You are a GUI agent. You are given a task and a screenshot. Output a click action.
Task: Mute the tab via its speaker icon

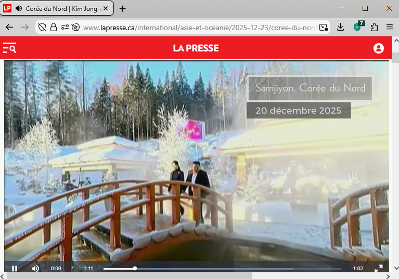(x=18, y=9)
